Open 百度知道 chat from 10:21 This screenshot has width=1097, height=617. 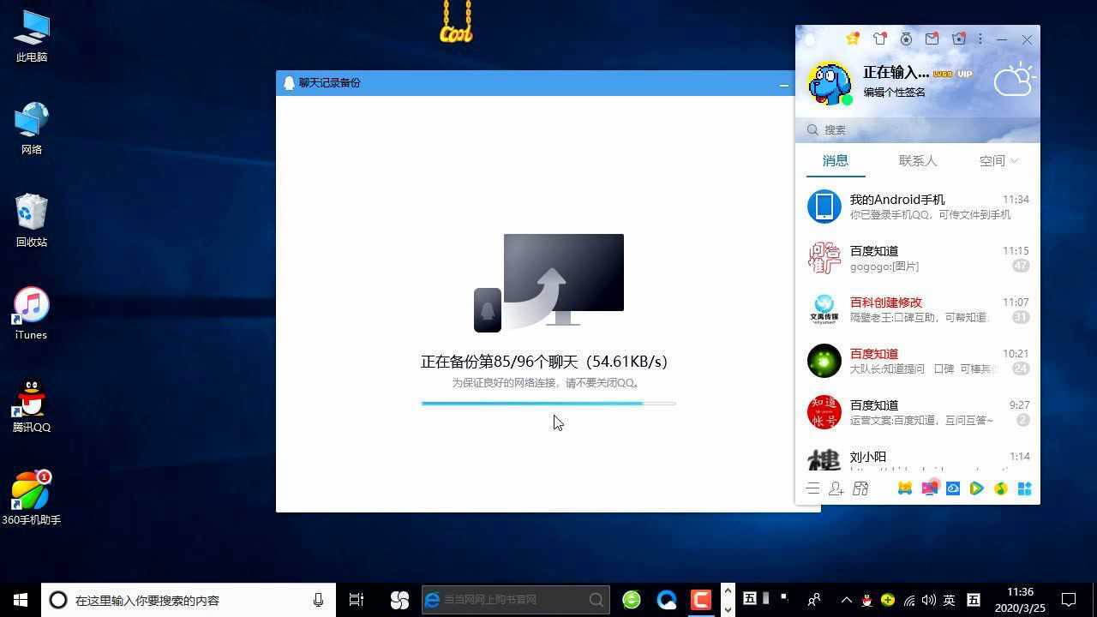[x=918, y=361]
